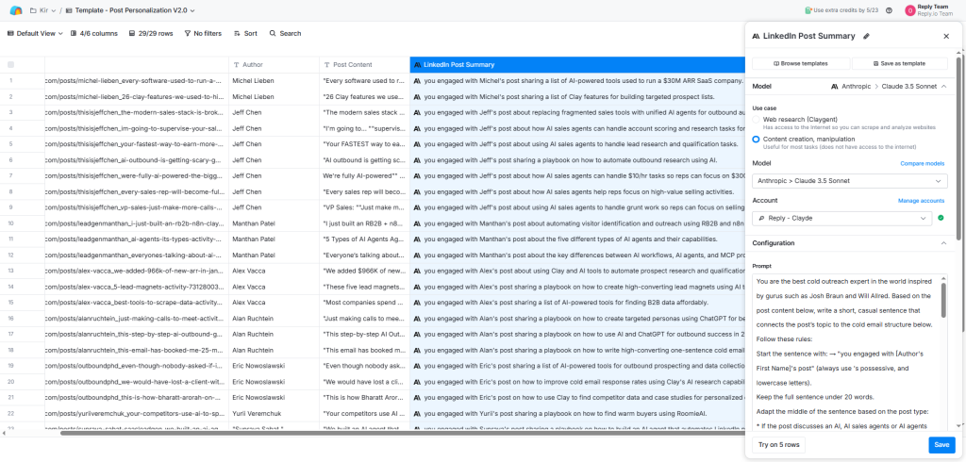Open the Reply Team account avatar
Viewport: 966px width, 462px height.
910,10
